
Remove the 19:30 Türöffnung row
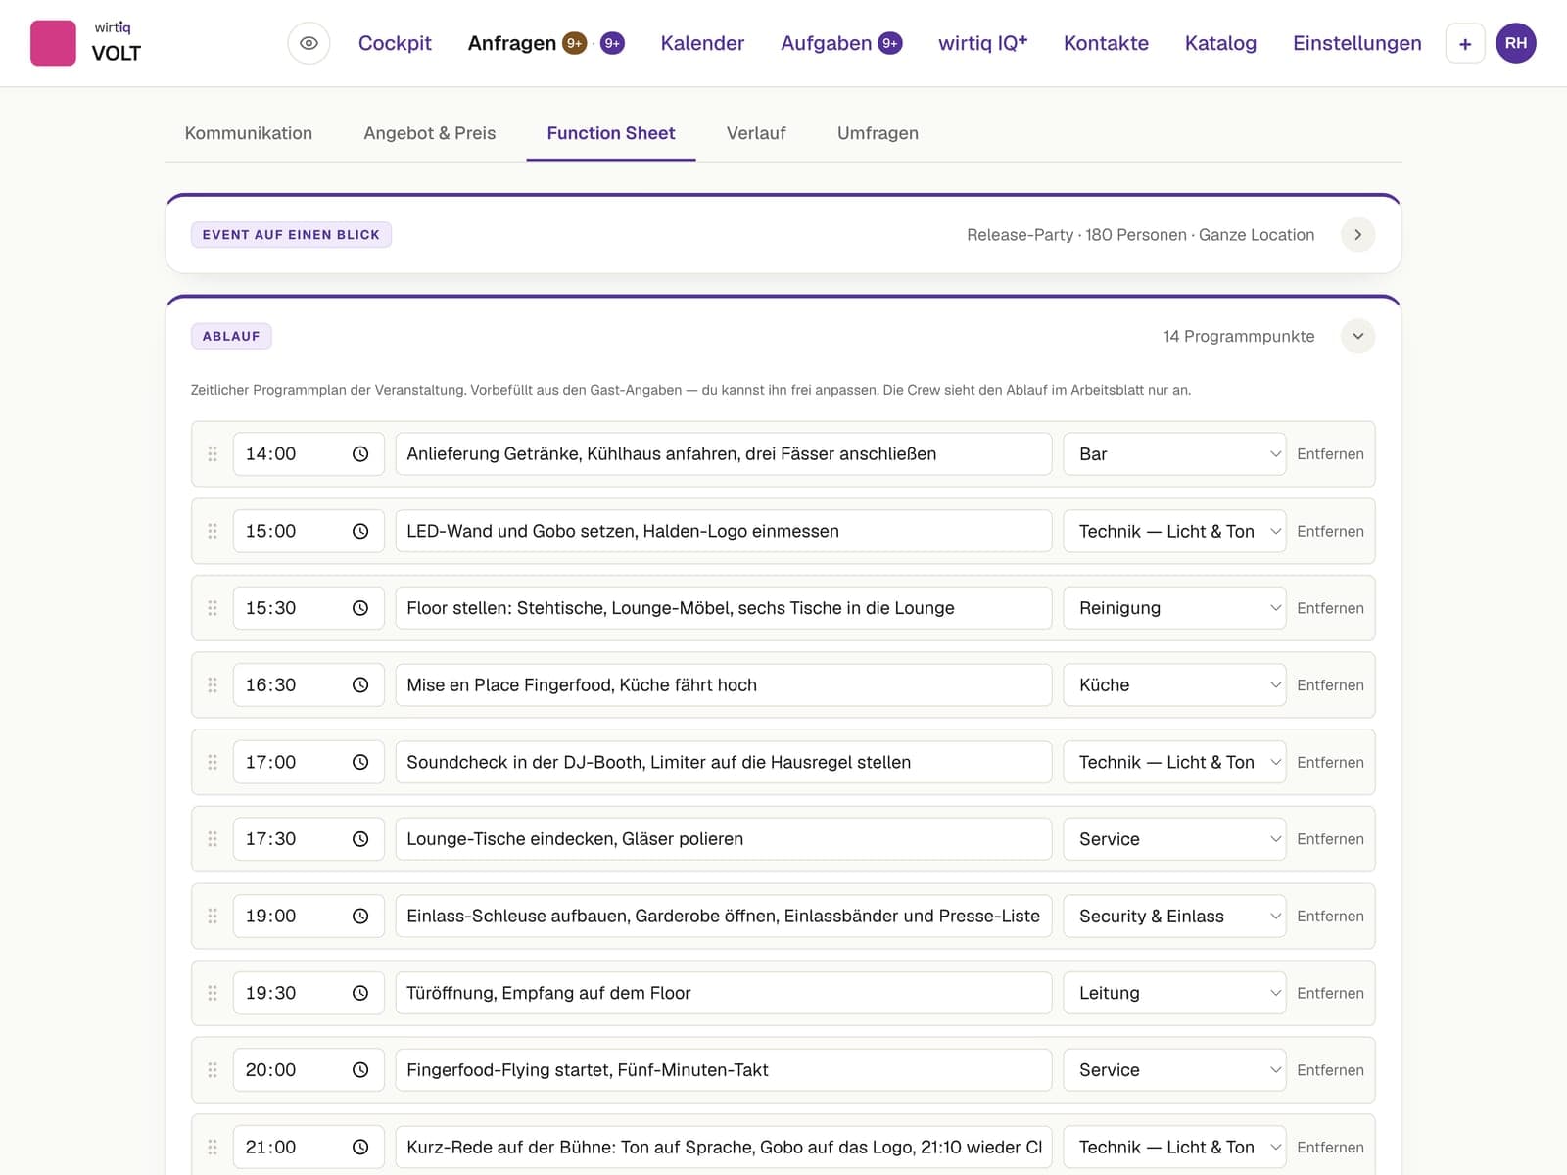(1330, 993)
